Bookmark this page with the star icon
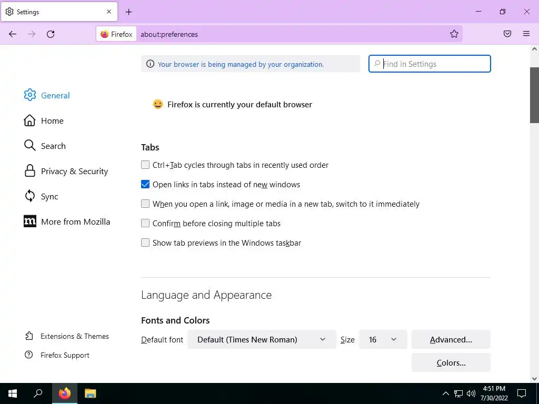539x404 pixels. point(454,34)
